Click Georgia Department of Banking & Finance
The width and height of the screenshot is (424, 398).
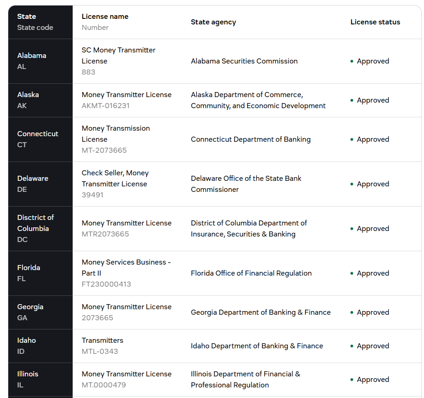[x=261, y=312]
